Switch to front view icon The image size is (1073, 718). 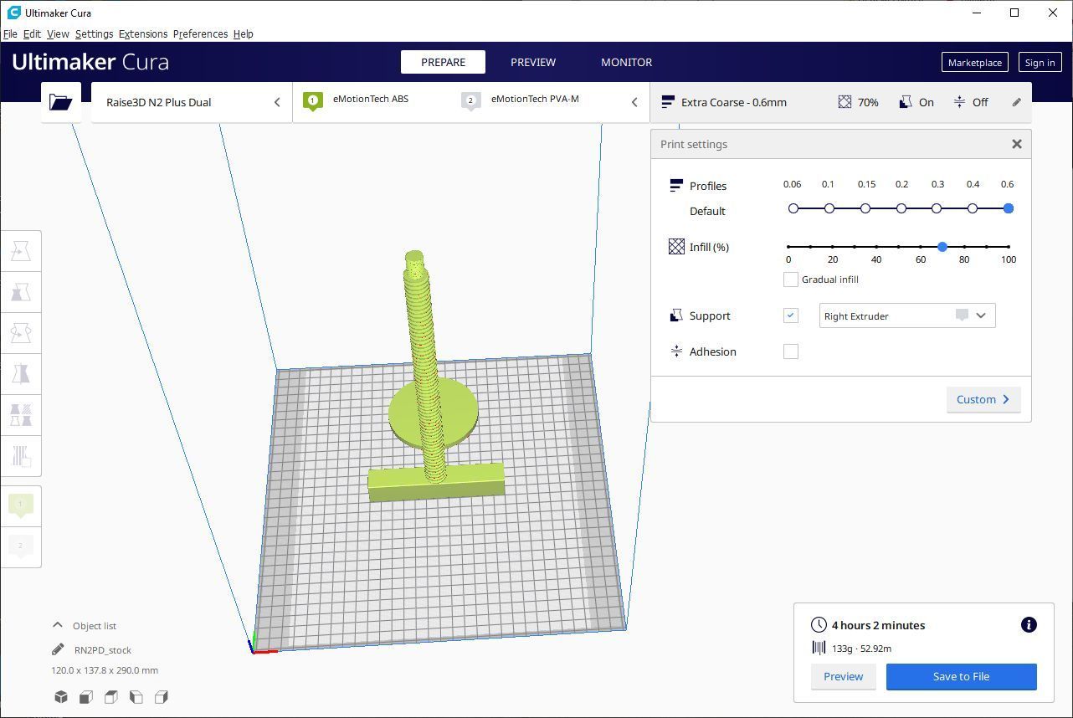(86, 696)
